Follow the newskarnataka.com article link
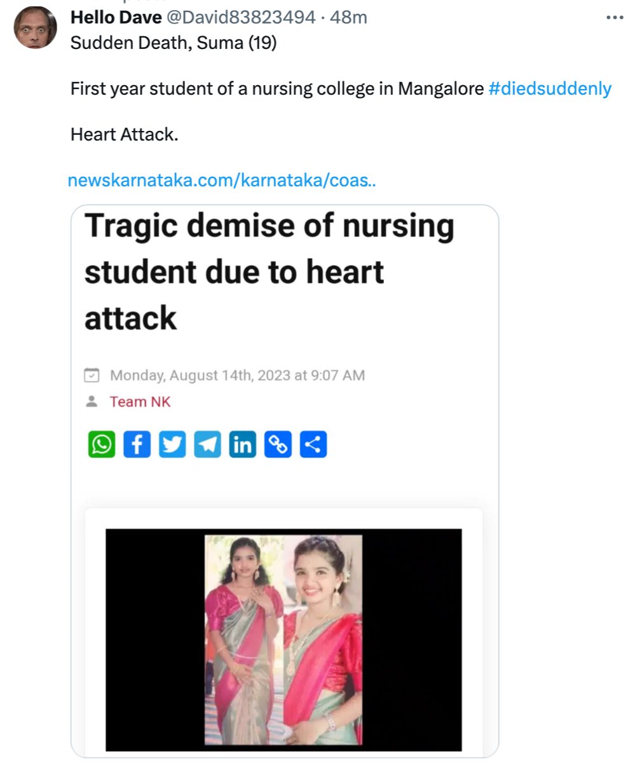Viewport: 628px width, 763px height. point(221,180)
